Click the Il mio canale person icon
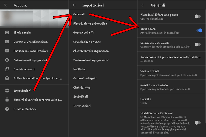206x137 pixels. click(x=7, y=33)
